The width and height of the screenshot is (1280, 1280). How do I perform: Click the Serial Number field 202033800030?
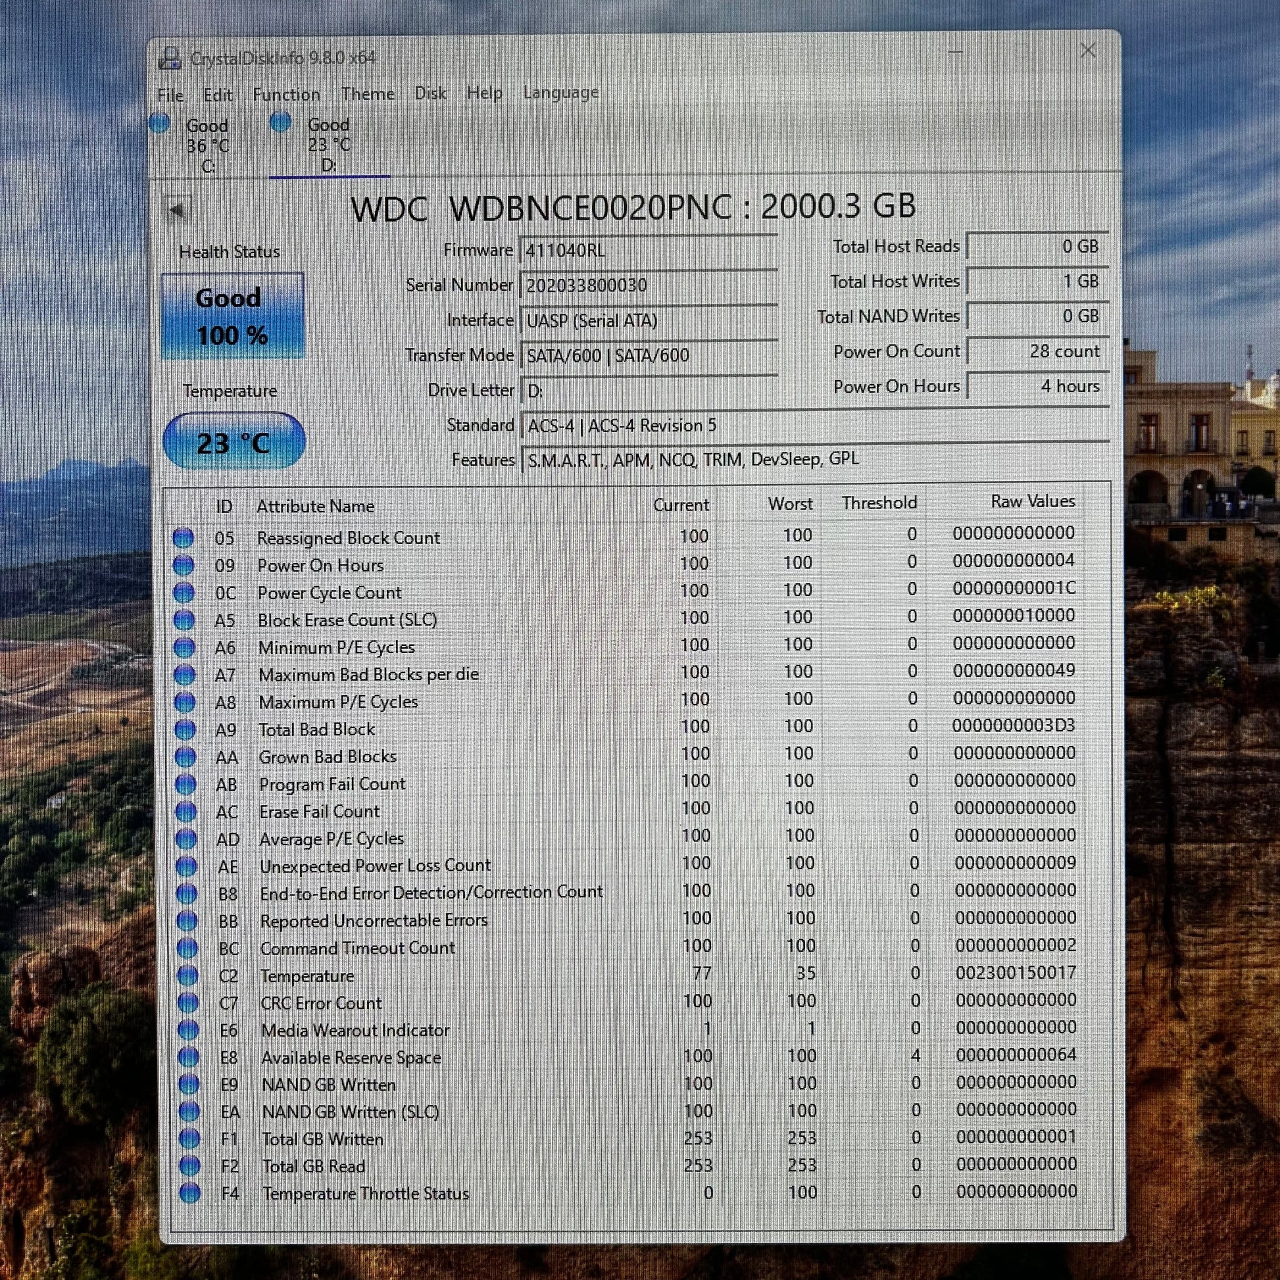click(x=649, y=285)
